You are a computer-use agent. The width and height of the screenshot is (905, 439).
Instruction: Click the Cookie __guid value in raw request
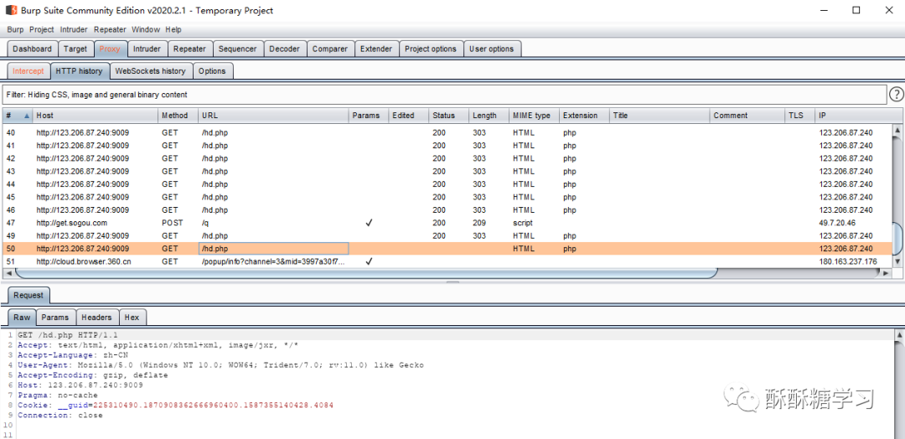(214, 405)
